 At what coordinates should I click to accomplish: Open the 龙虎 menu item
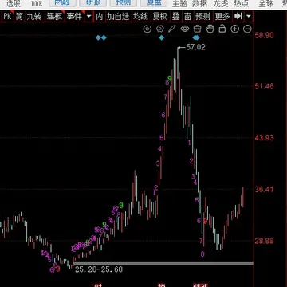pos(221,3)
